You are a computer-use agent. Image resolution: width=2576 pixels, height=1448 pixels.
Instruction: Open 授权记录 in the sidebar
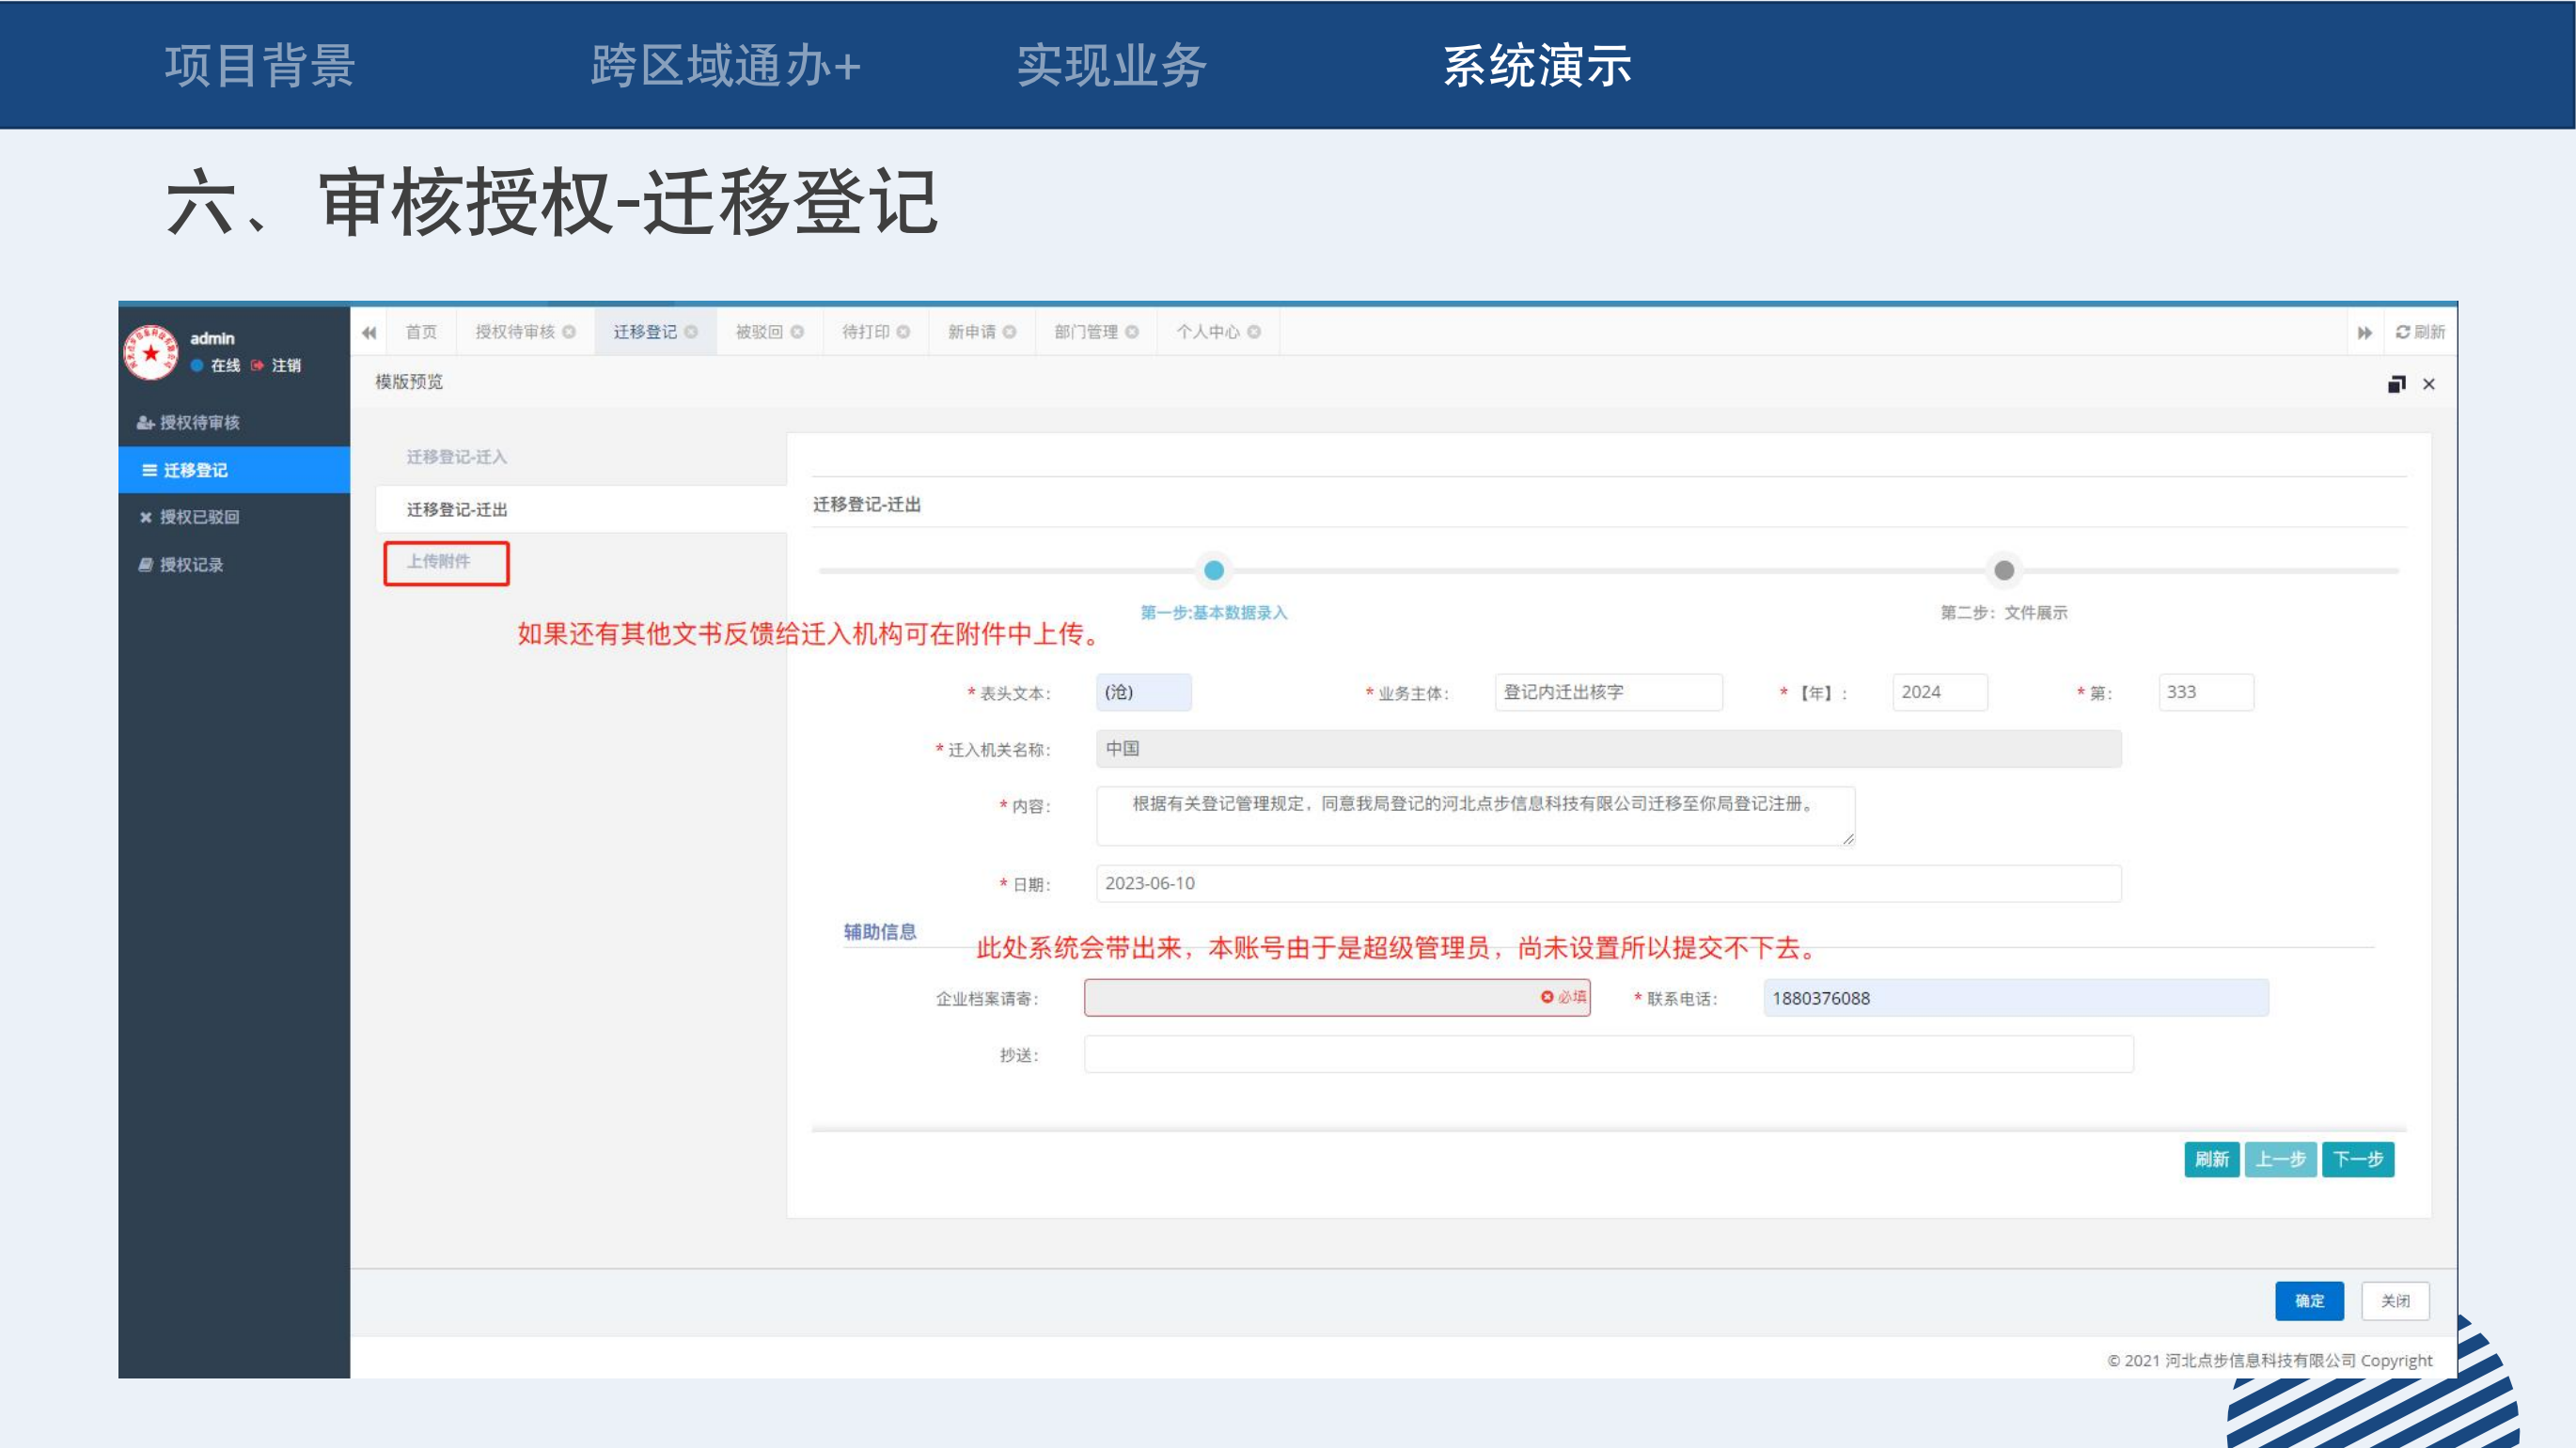tap(191, 565)
